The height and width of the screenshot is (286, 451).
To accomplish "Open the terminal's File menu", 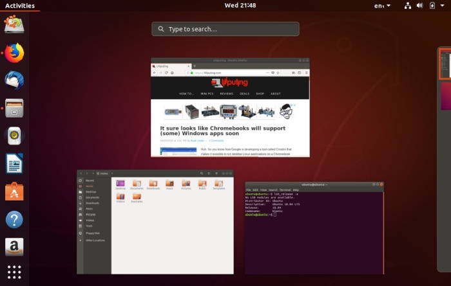I will tap(248, 190).
